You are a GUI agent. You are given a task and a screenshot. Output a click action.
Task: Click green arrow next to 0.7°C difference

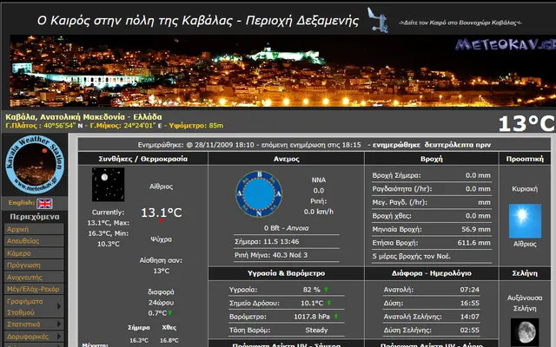(170, 312)
